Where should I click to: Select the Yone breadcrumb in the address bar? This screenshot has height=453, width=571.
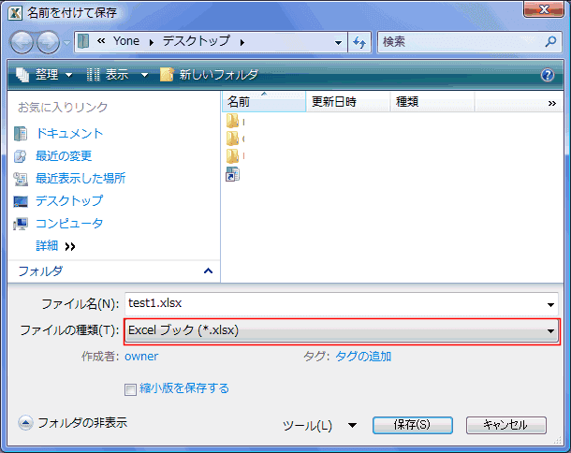(126, 41)
